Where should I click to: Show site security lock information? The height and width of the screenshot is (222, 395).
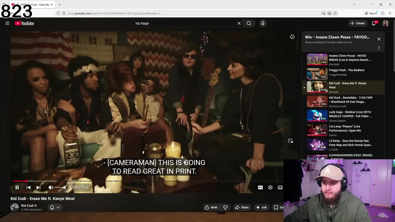pyautogui.click(x=64, y=13)
